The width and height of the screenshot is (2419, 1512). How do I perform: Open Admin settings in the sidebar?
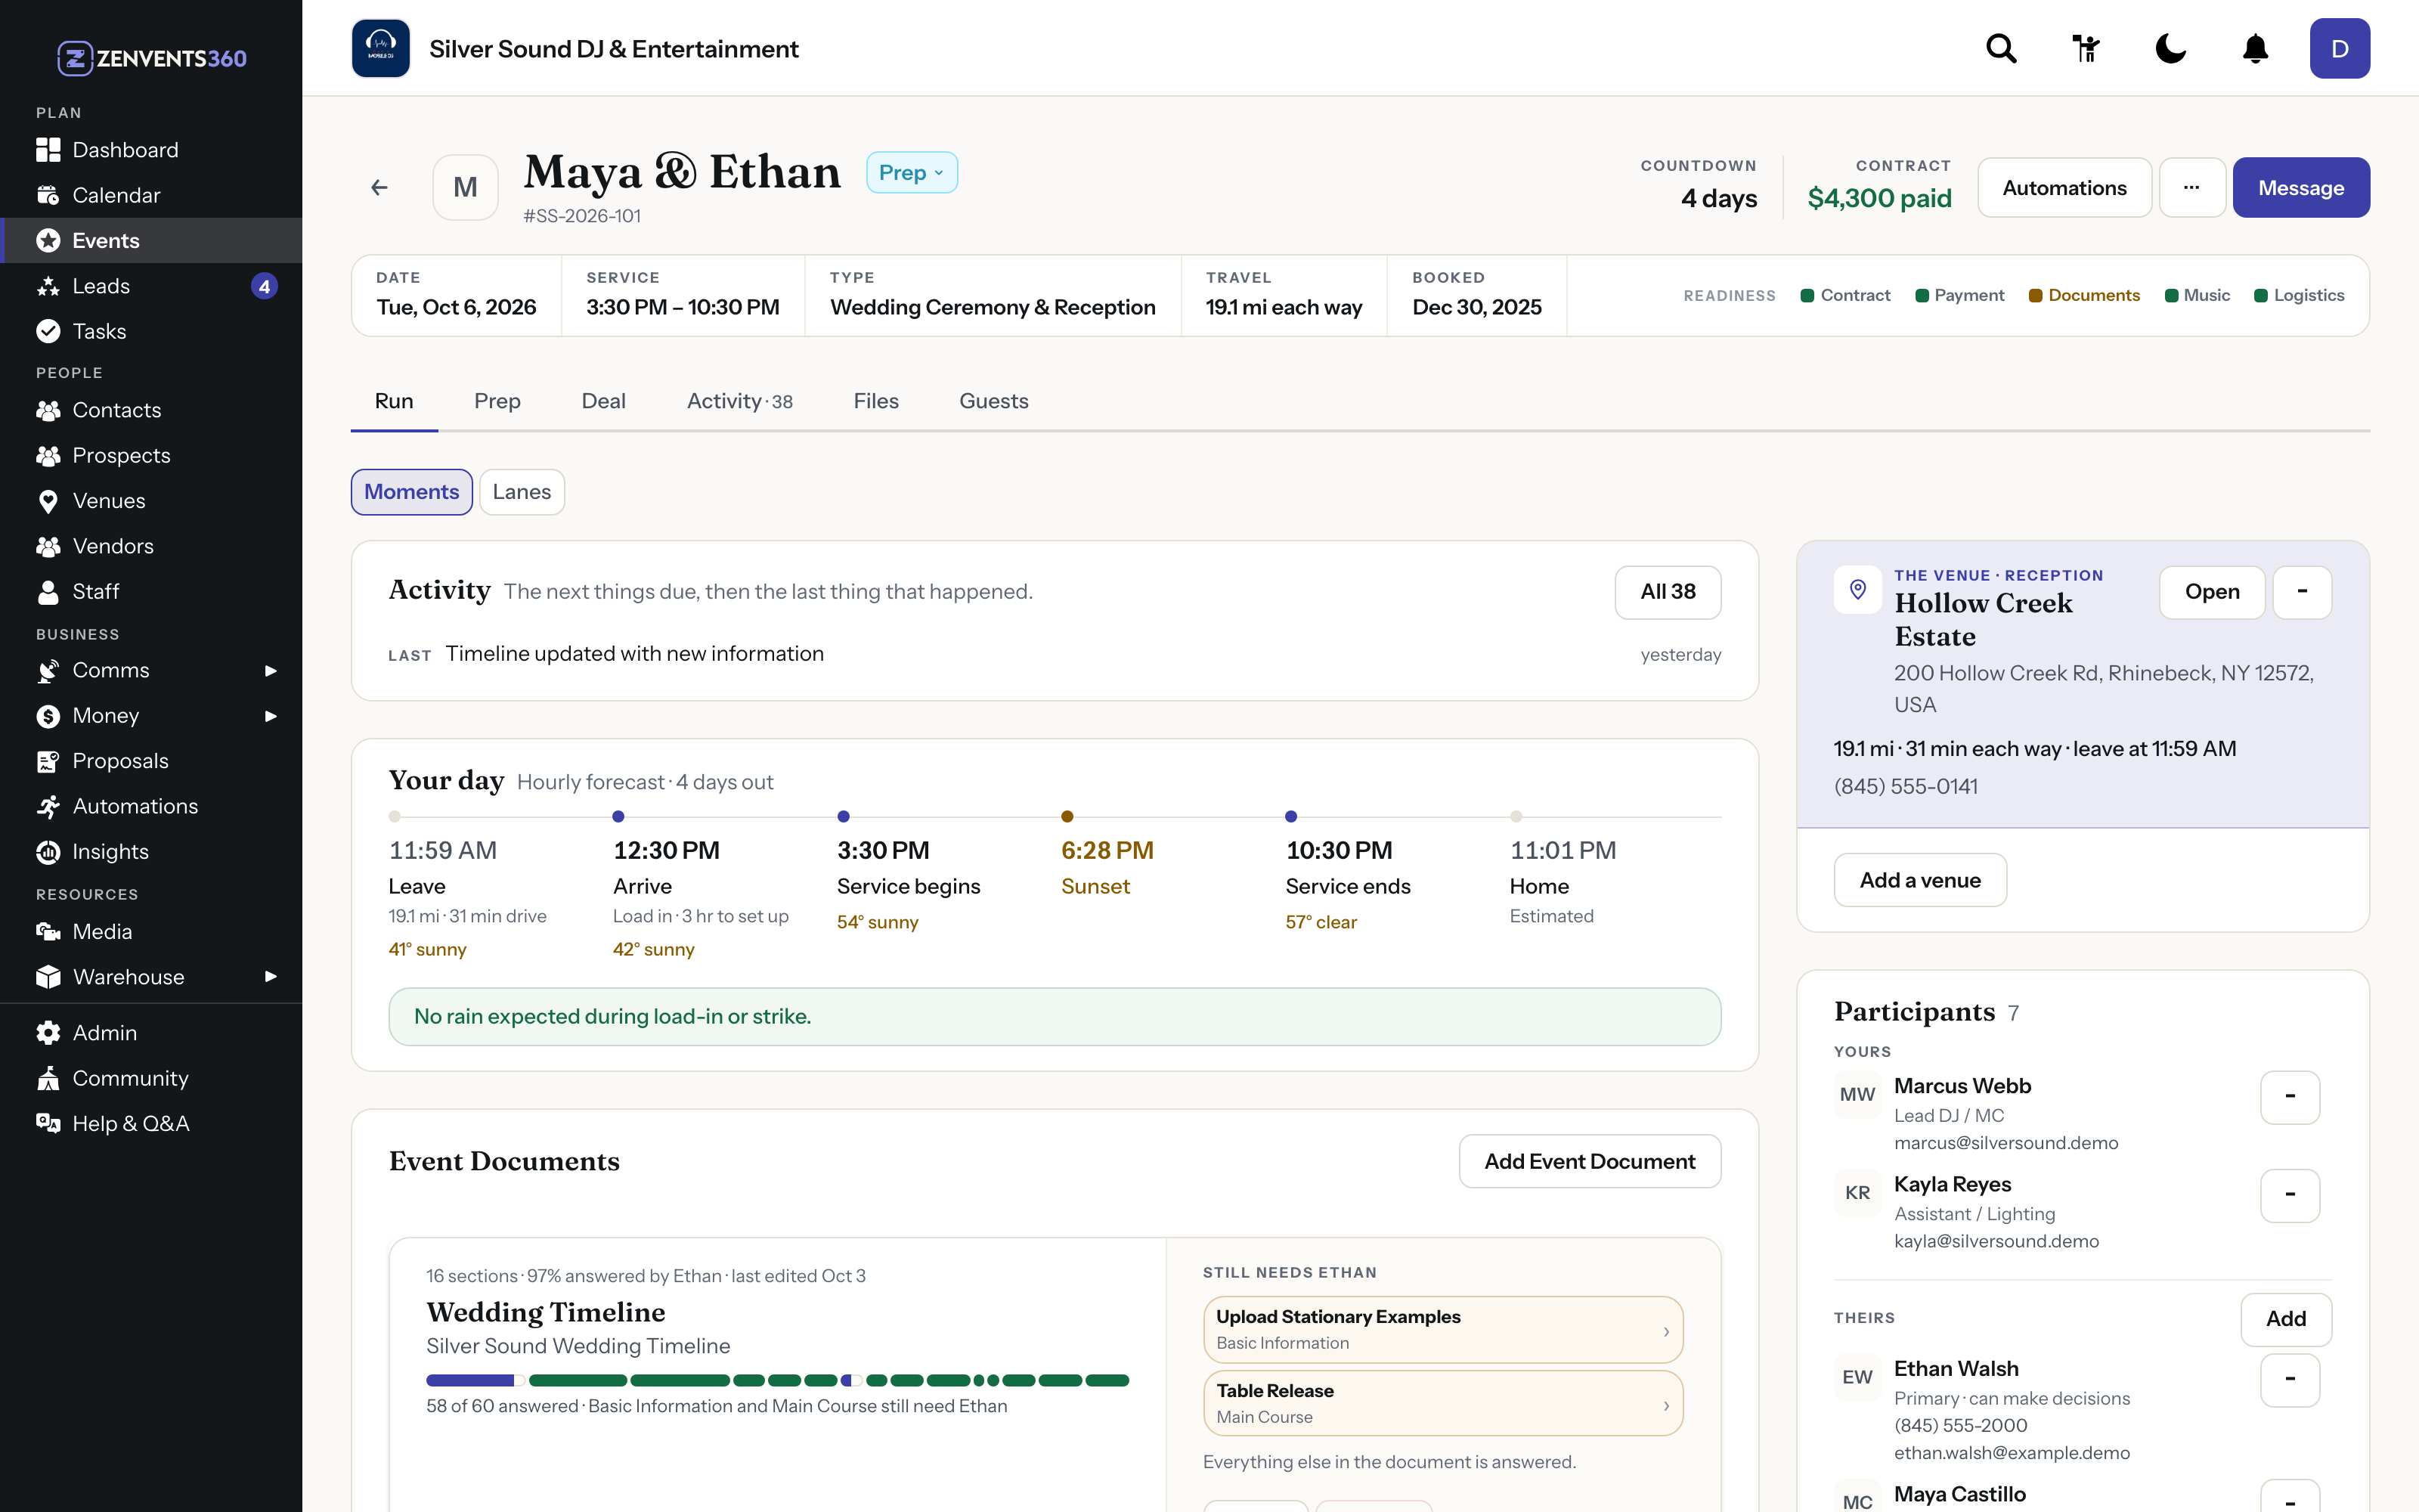pos(151,1033)
